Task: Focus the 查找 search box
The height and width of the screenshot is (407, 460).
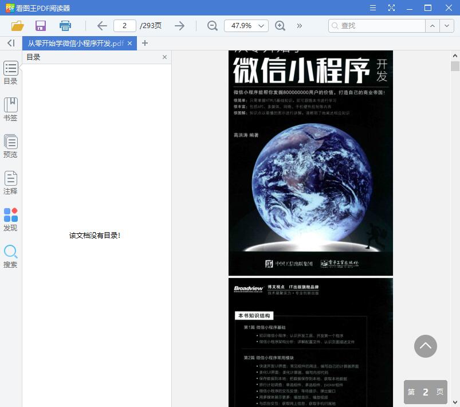Action: [377, 26]
